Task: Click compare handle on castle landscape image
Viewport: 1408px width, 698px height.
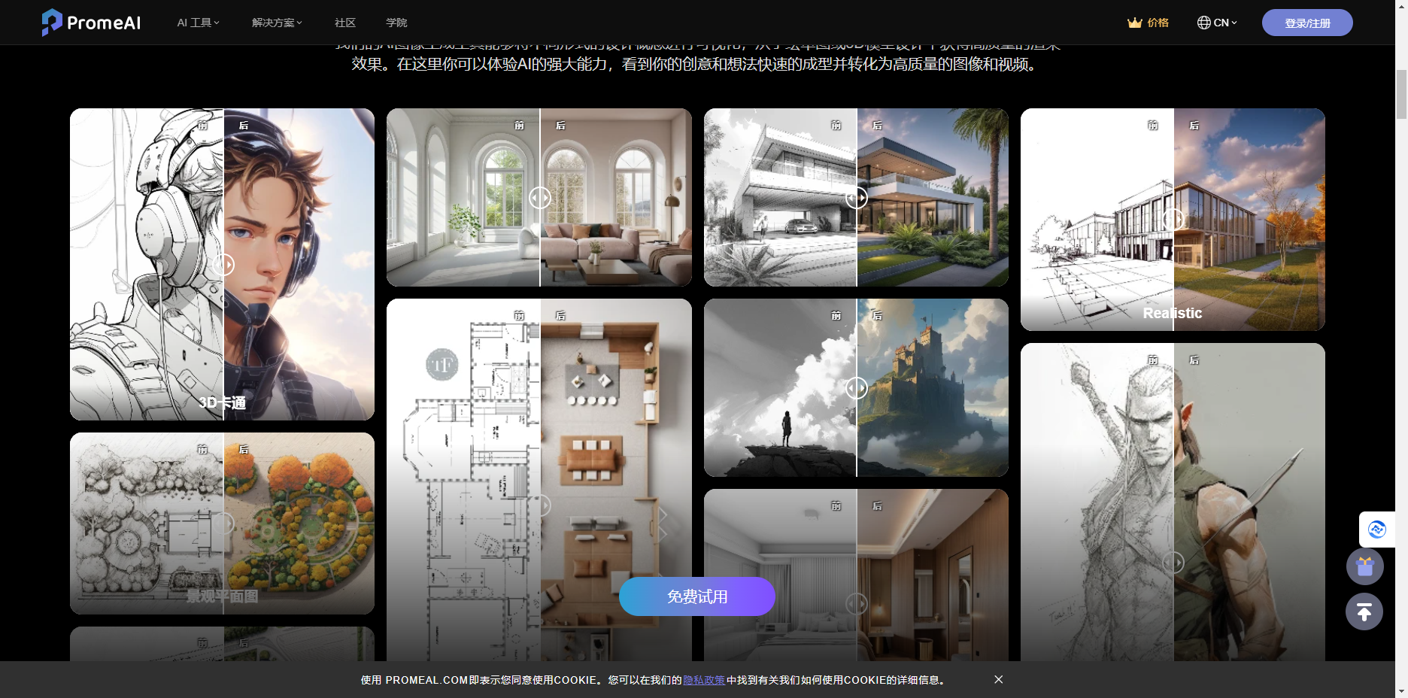Action: (x=857, y=388)
